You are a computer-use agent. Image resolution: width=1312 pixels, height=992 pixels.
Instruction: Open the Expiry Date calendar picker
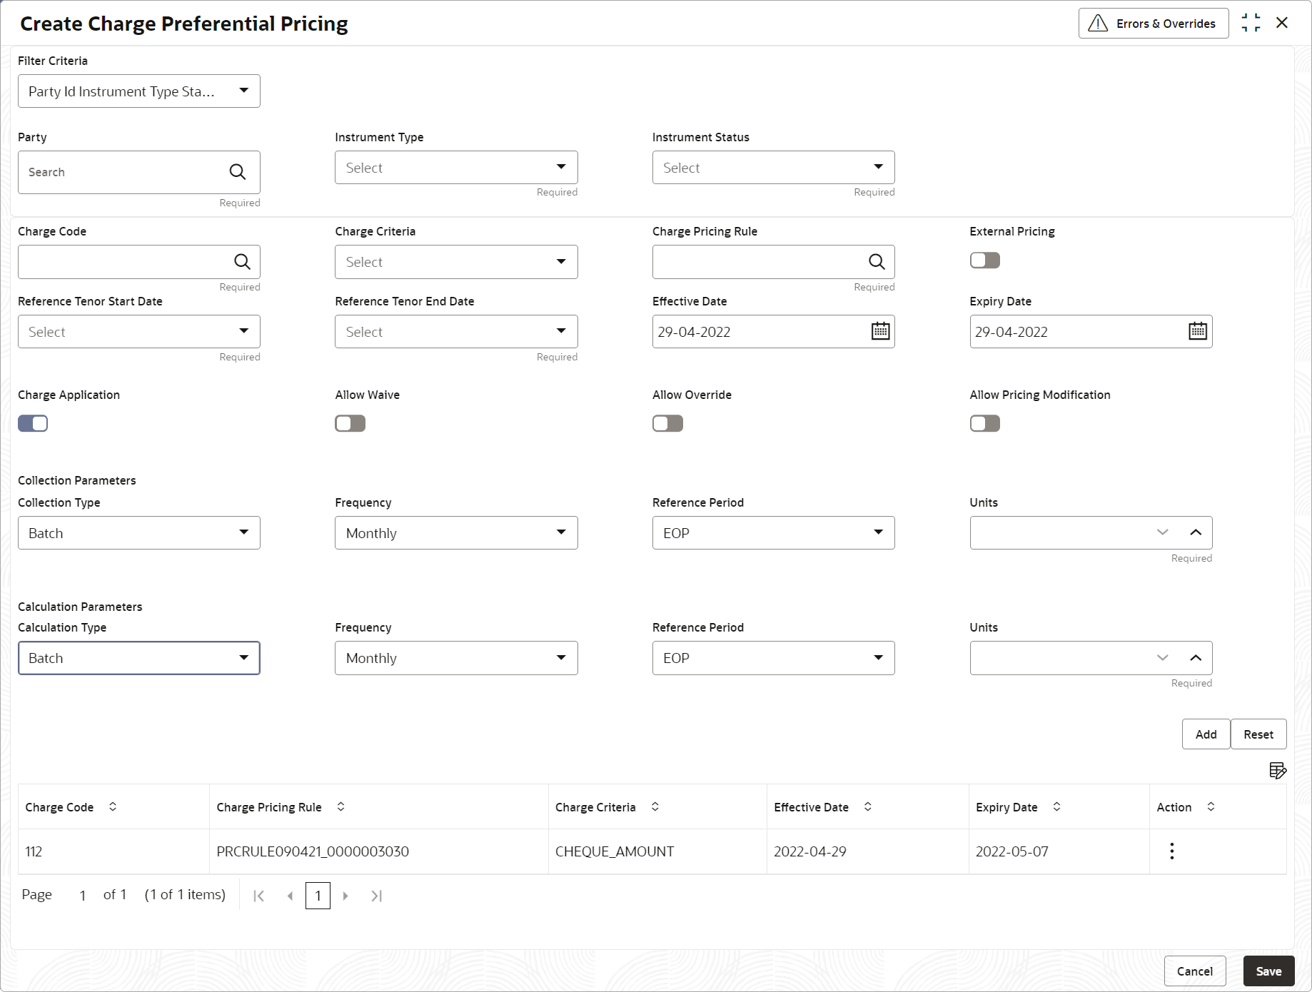[1197, 332]
